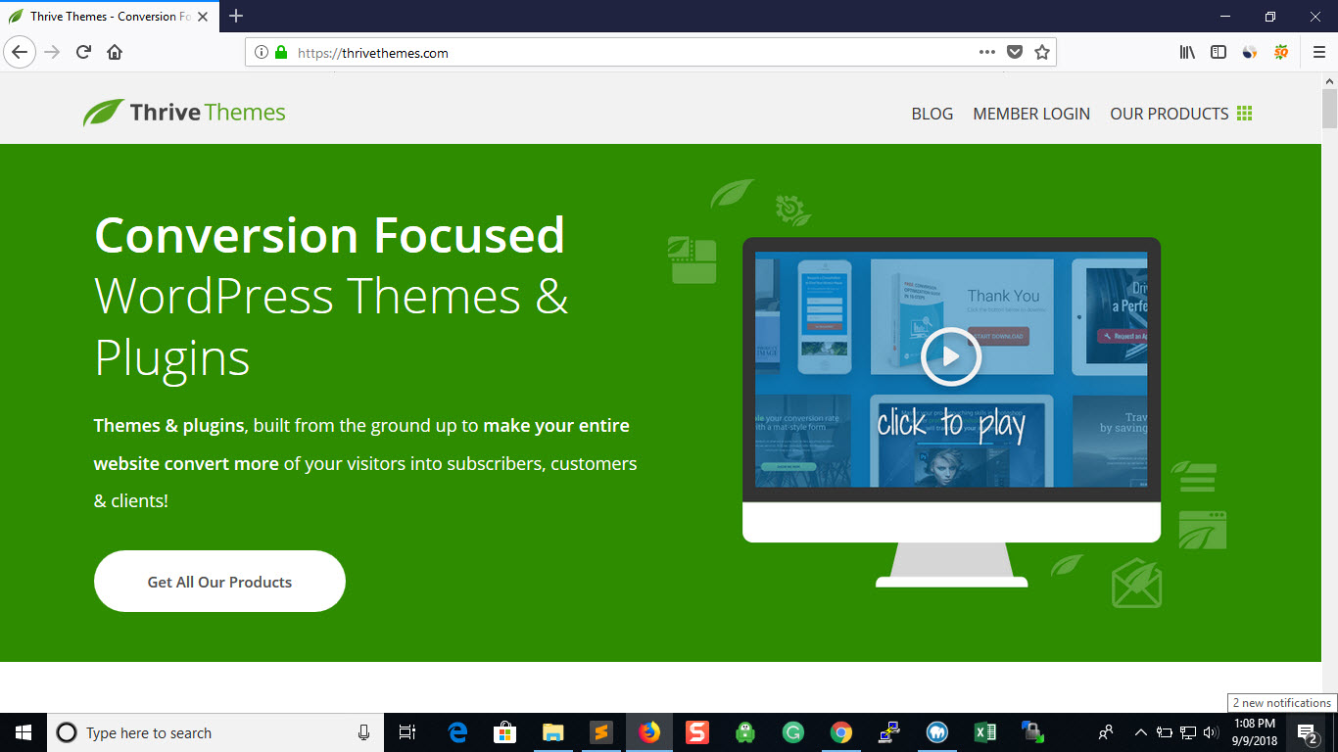
Task: Open page actions three-dot menu
Action: coord(987,52)
